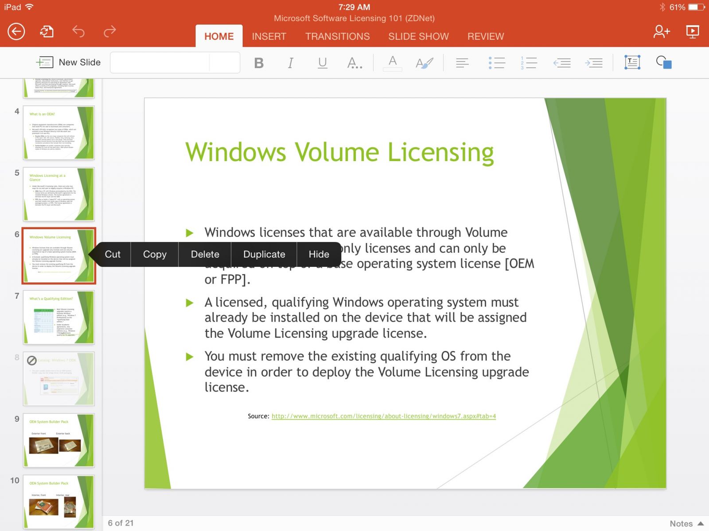The width and height of the screenshot is (709, 531).
Task: Apply numbered list
Action: click(529, 63)
